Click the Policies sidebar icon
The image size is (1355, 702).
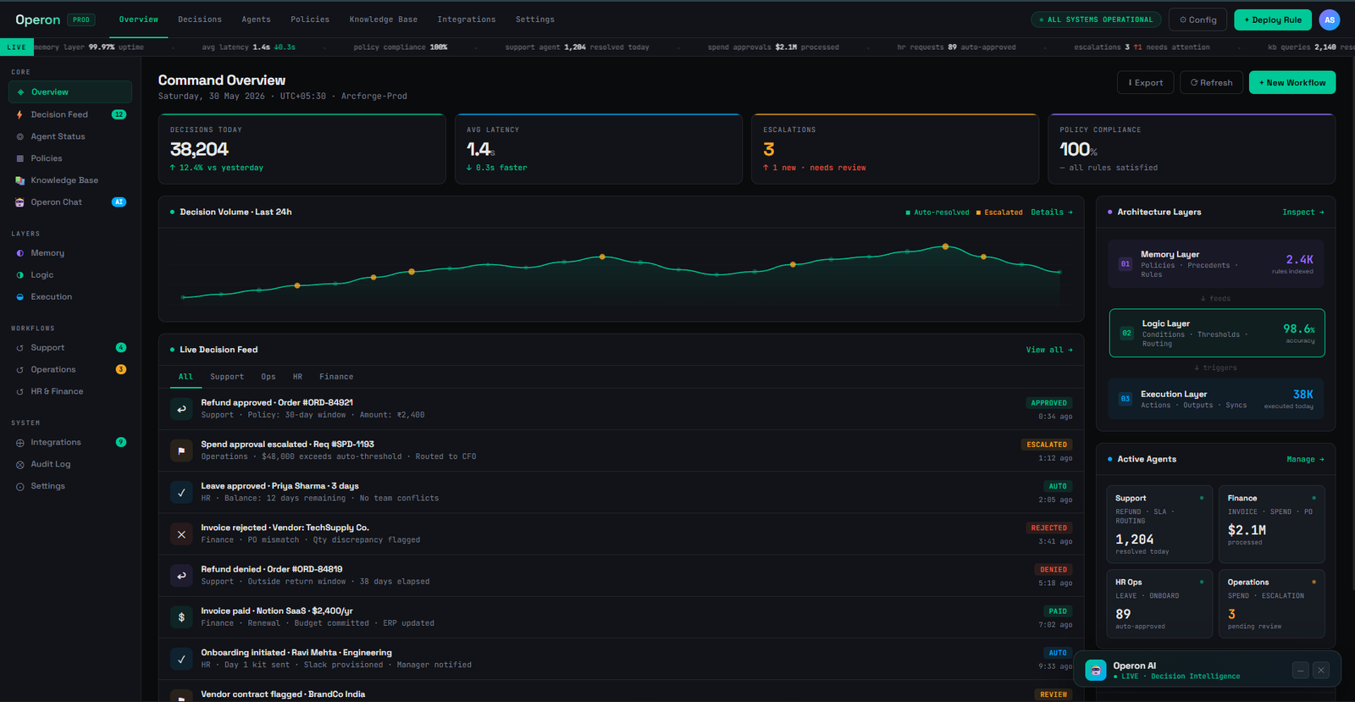tap(20, 158)
